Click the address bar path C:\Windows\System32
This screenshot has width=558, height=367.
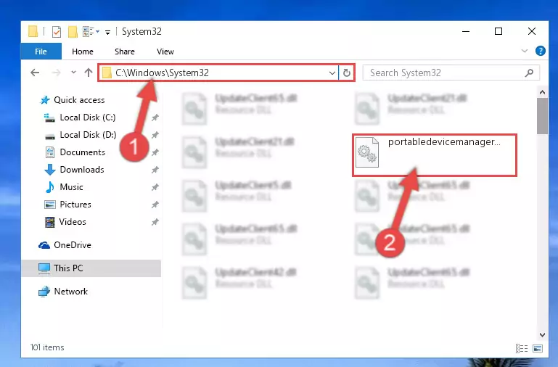[162, 73]
